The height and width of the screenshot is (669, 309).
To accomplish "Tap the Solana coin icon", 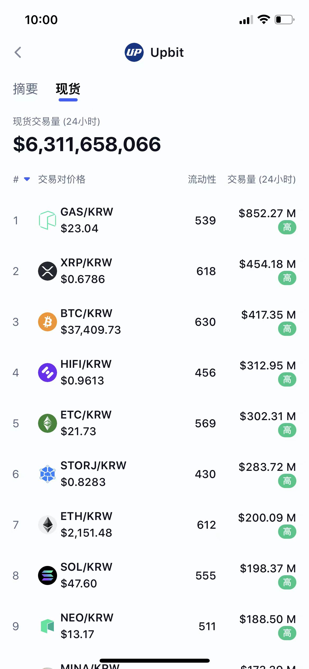I will click(48, 575).
